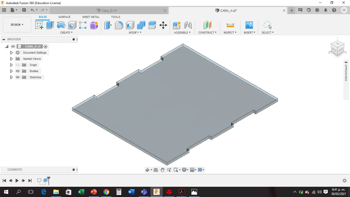Choose the Offset Face tool
Viewport: 350px width, 197px height.
(152, 25)
